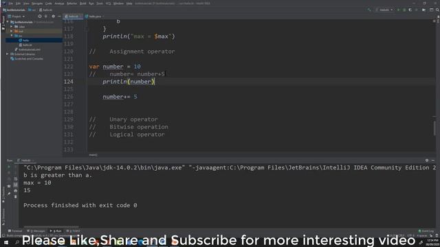Open the Build menu
Image resolution: width=440 pixels, height=247 pixels.
click(x=82, y=3)
